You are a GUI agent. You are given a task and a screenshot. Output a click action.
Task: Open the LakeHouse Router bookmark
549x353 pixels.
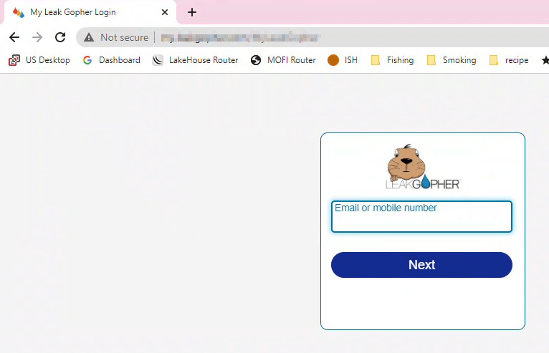click(x=196, y=60)
